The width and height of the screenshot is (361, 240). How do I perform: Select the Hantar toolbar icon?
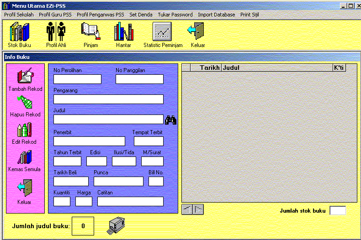[x=123, y=32]
